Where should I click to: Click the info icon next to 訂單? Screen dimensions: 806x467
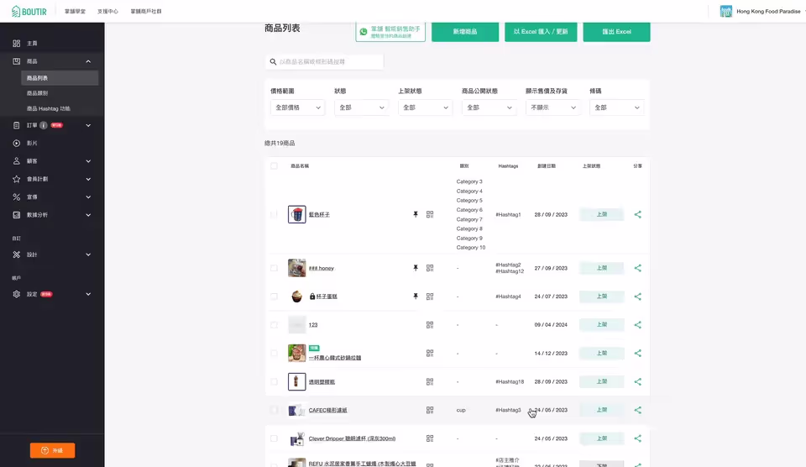point(43,125)
